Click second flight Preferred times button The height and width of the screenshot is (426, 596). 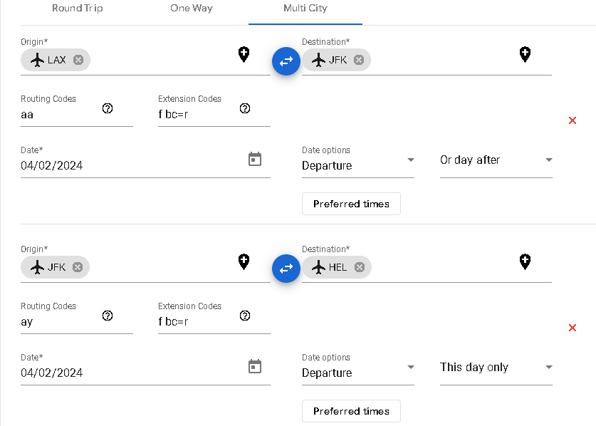pos(351,411)
